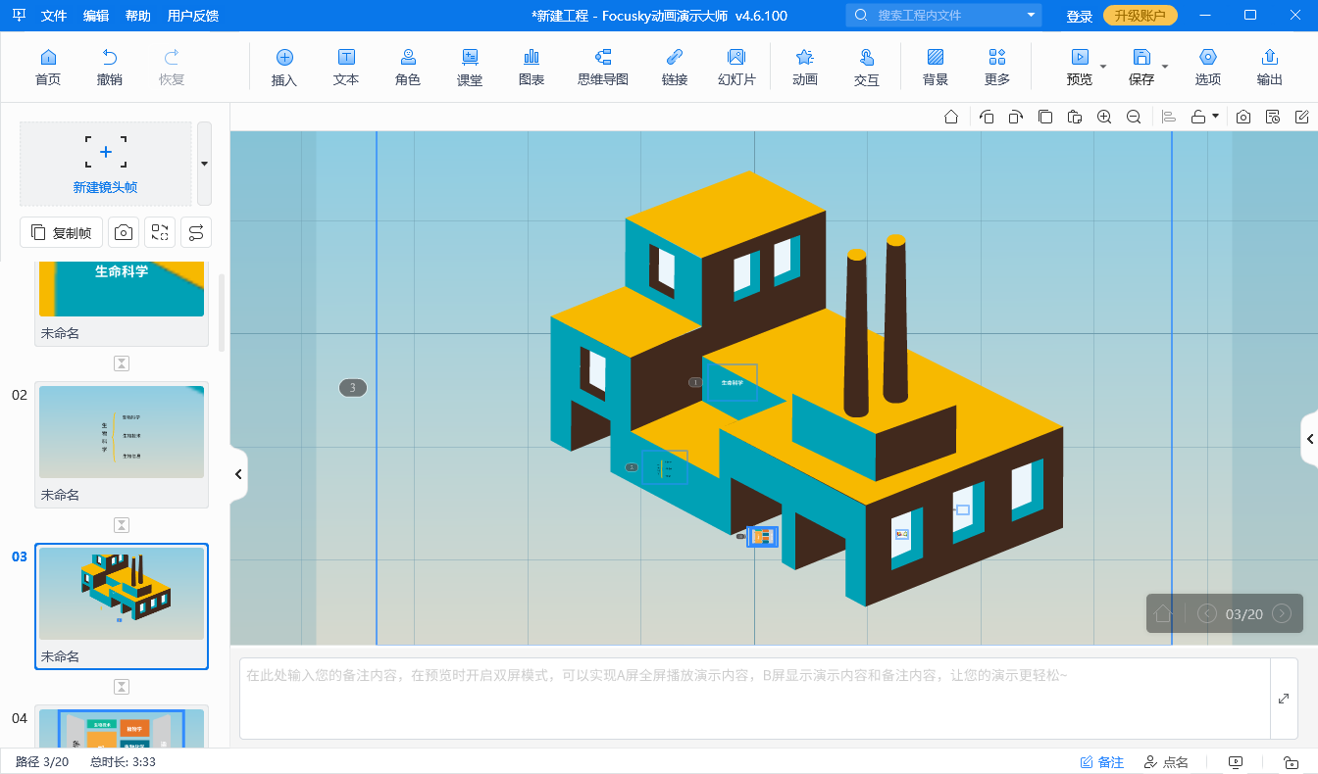Open the 文件 menu

[54, 16]
